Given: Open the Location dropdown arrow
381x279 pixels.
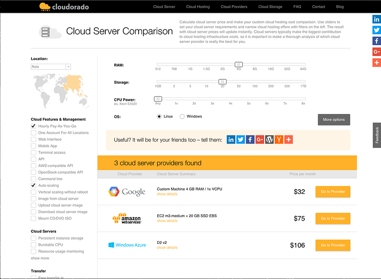Looking at the screenshot, I should (x=68, y=67).
